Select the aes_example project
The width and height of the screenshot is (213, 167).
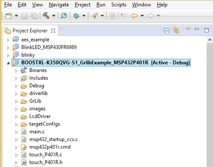[35, 40]
